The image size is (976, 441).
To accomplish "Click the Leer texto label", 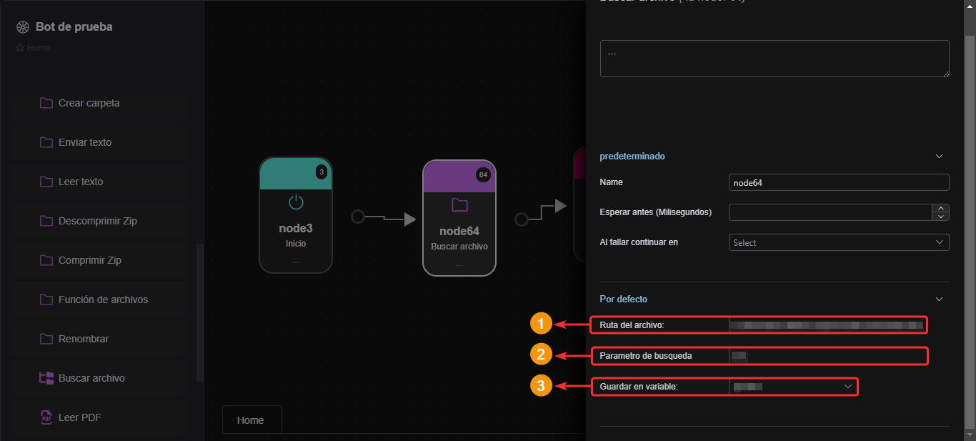I will [81, 182].
